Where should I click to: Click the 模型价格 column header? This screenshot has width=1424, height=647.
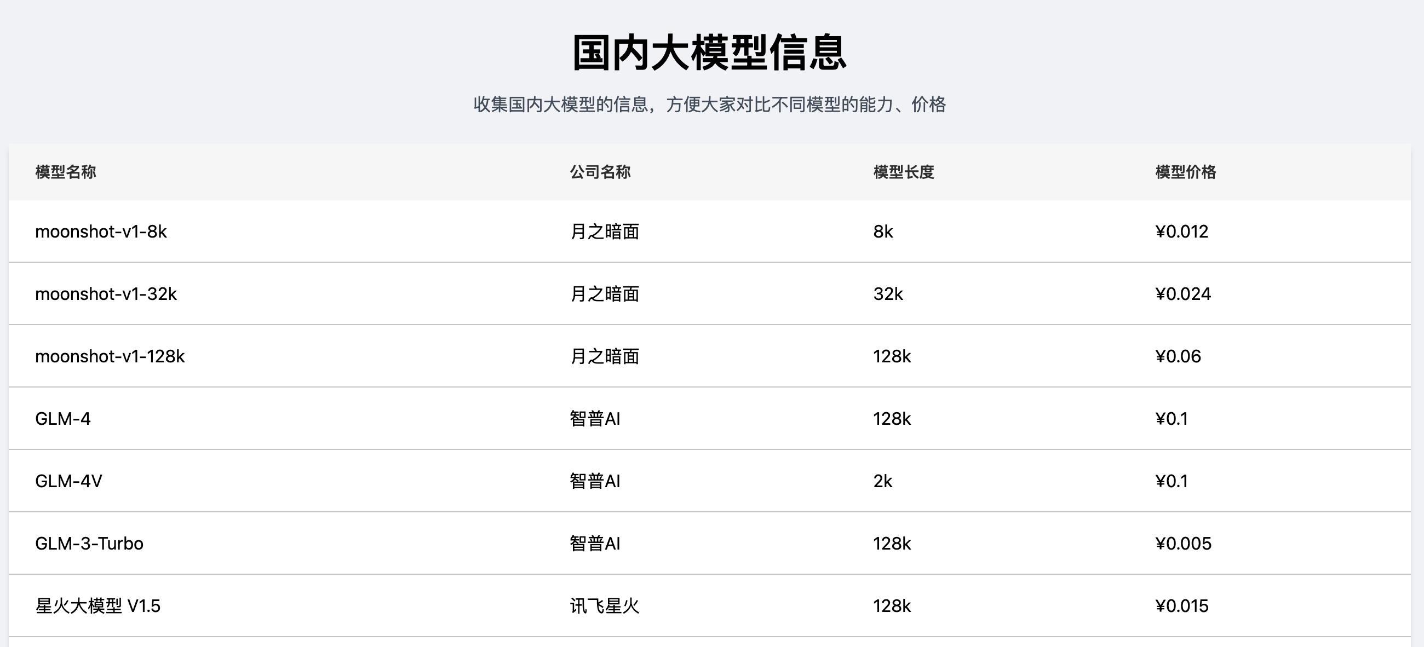coord(1186,172)
